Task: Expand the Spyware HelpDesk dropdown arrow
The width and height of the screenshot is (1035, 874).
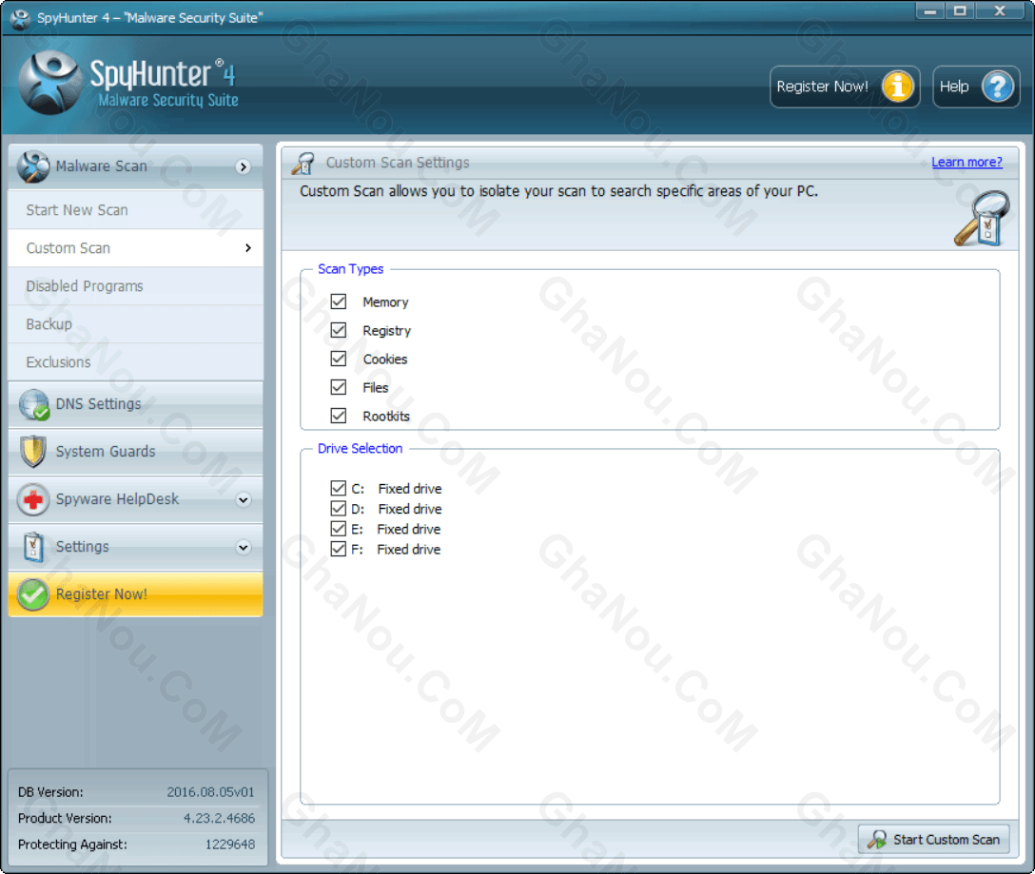Action: click(x=243, y=499)
